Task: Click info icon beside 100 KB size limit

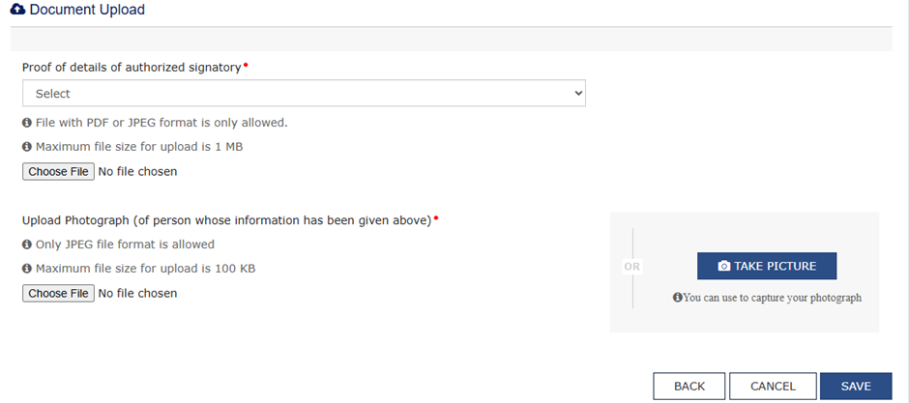Action: pyautogui.click(x=27, y=269)
